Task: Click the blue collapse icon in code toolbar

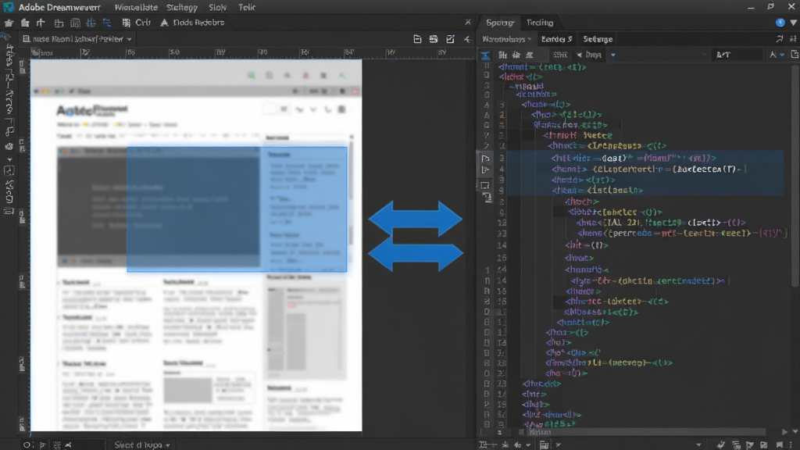Action: [484, 55]
